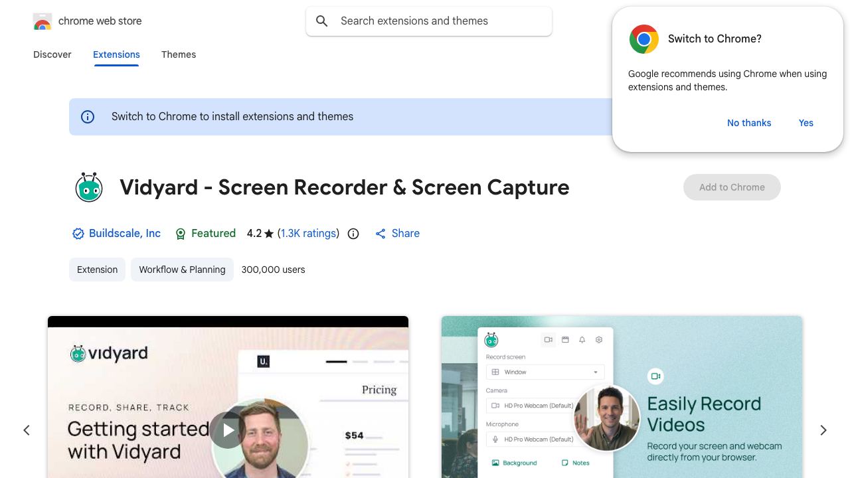This screenshot has height=478, width=850.
Task: Click the ratings info circle icon
Action: (x=353, y=234)
